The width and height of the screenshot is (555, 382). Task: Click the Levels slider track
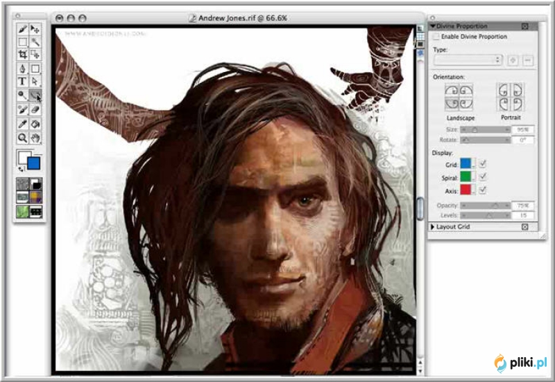click(x=485, y=215)
